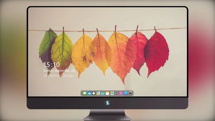
Task: Open the Clock app in dock
Action: coord(94,93)
